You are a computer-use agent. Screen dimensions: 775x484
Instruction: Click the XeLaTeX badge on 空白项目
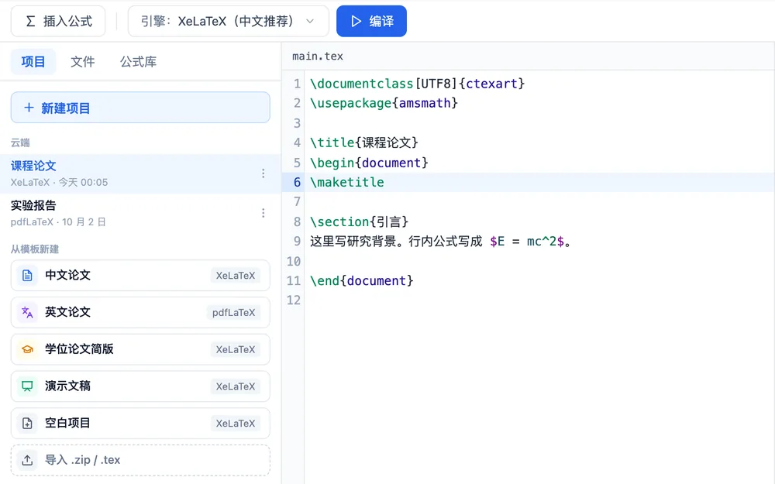(236, 424)
